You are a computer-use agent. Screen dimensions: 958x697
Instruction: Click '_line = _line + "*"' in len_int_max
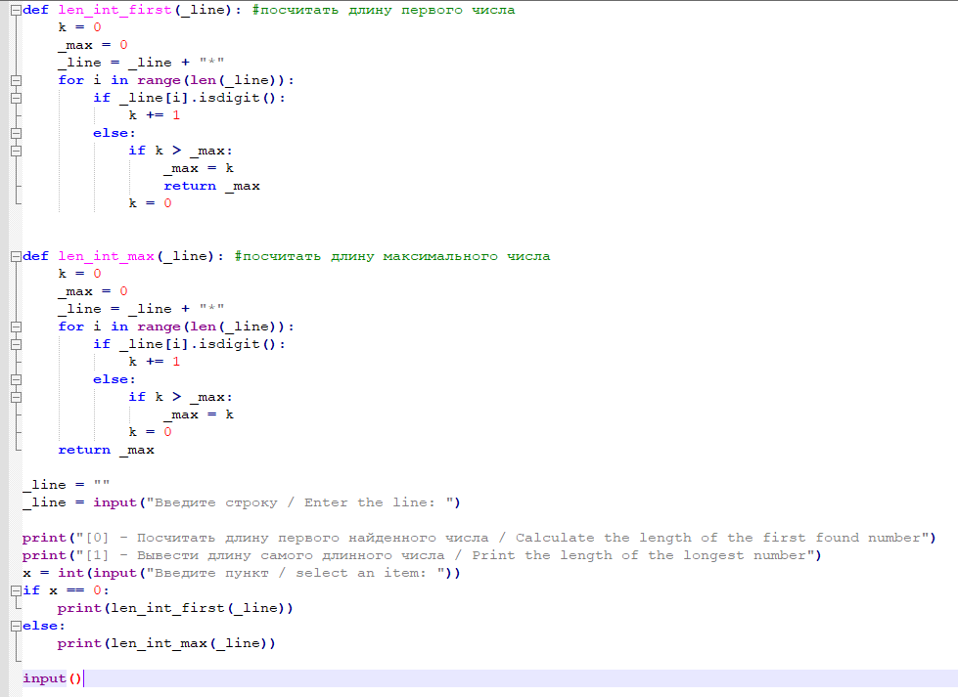pos(141,309)
